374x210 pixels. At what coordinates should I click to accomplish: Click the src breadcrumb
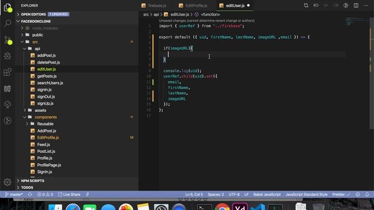(146, 15)
